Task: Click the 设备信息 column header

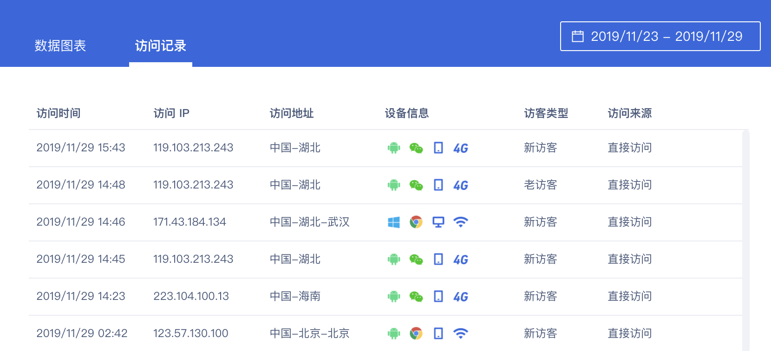Action: (406, 113)
